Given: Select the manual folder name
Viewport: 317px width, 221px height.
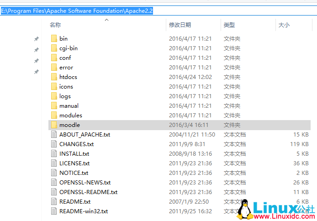Looking at the screenshot, I should coord(69,106).
